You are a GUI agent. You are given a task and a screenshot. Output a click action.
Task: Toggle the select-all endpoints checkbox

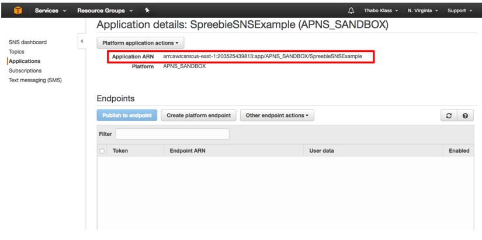coord(102,151)
